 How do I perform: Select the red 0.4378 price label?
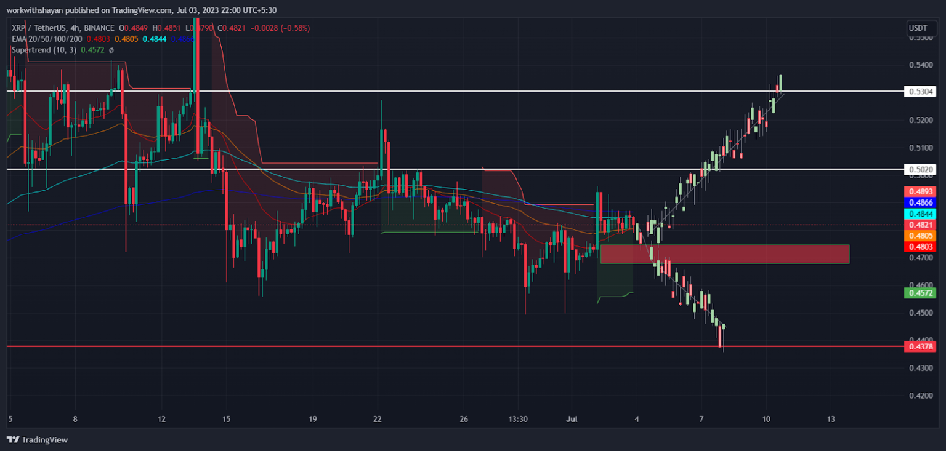coord(920,347)
